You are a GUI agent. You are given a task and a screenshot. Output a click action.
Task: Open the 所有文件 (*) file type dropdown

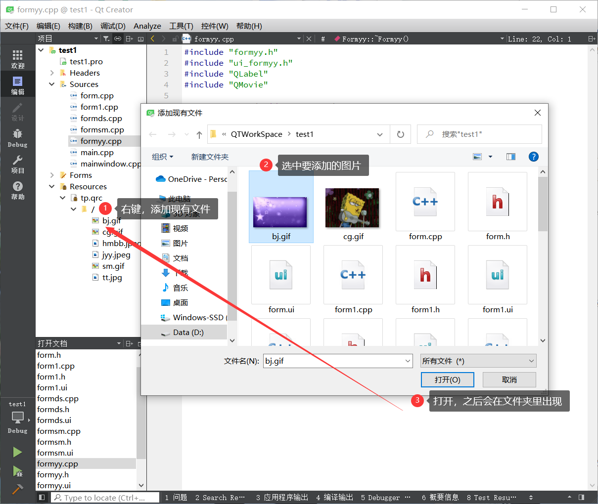coord(478,361)
